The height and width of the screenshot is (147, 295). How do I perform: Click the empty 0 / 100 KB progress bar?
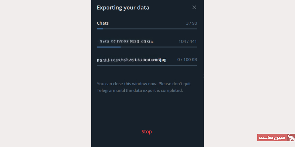click(x=147, y=65)
